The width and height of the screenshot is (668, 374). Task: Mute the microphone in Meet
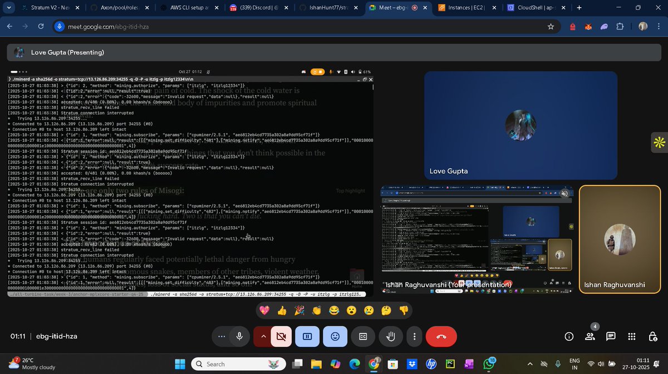coord(239,336)
